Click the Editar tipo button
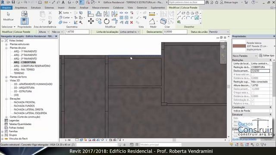 coord(267,56)
